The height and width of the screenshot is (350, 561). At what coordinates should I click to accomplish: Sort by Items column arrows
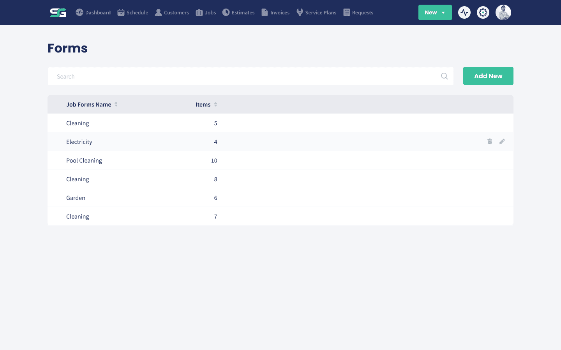coord(215,104)
